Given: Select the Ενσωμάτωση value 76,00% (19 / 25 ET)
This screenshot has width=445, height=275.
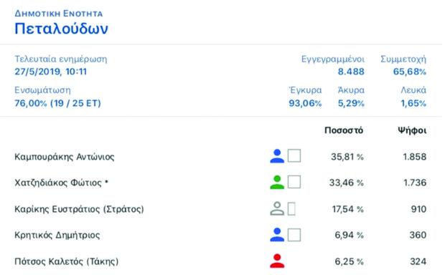Looking at the screenshot, I should click(x=57, y=103).
